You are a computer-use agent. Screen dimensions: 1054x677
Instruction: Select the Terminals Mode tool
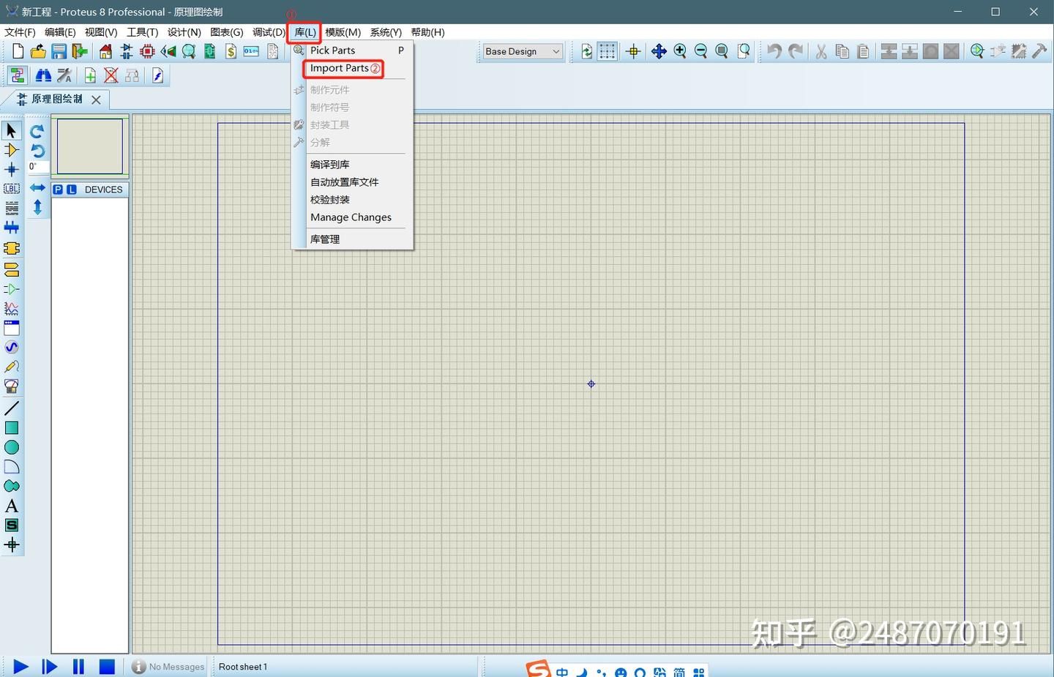click(12, 270)
